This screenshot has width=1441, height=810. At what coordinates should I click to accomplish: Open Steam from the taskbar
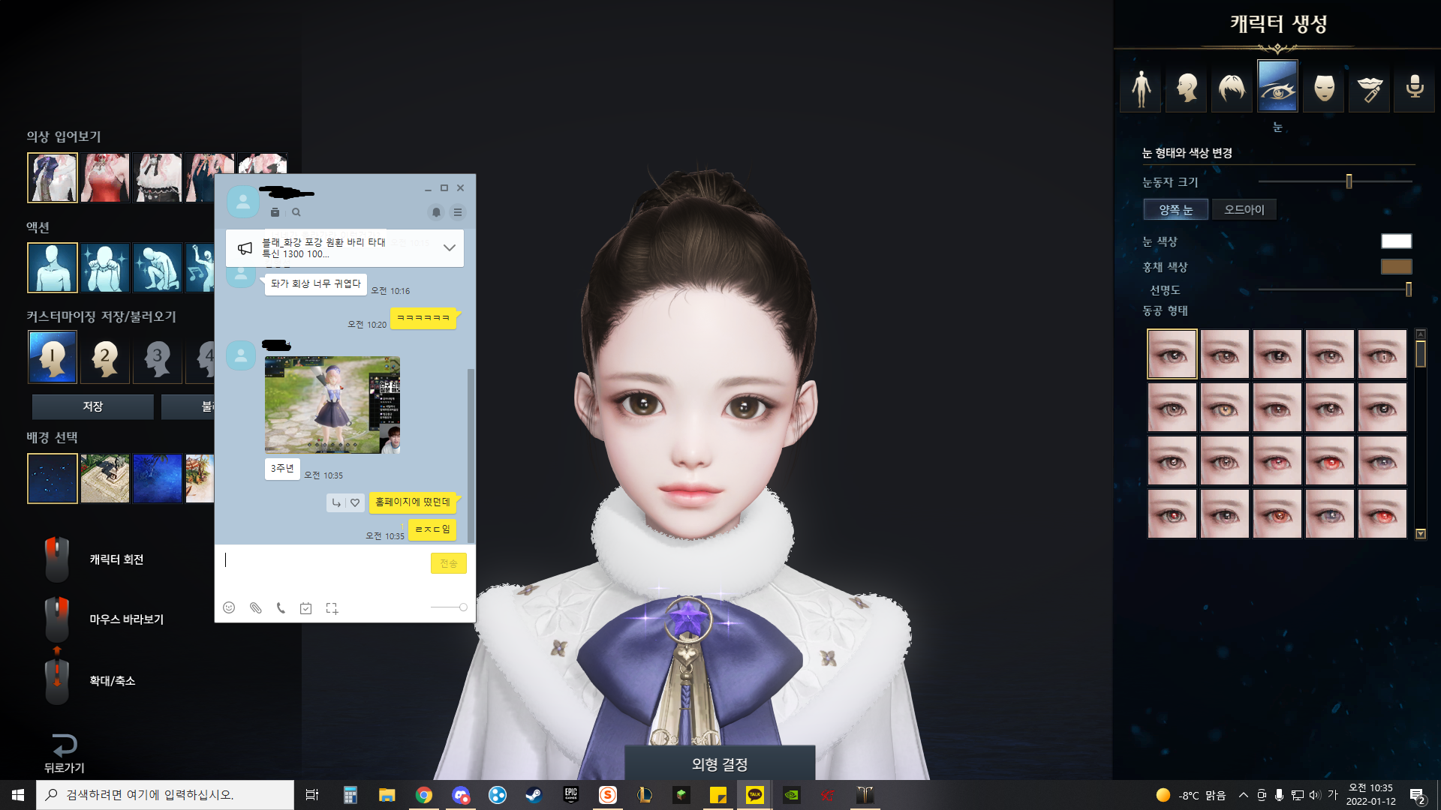pyautogui.click(x=534, y=795)
